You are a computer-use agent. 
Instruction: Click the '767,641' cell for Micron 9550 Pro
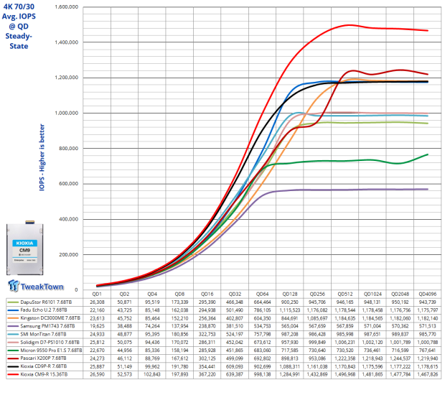tap(427, 351)
